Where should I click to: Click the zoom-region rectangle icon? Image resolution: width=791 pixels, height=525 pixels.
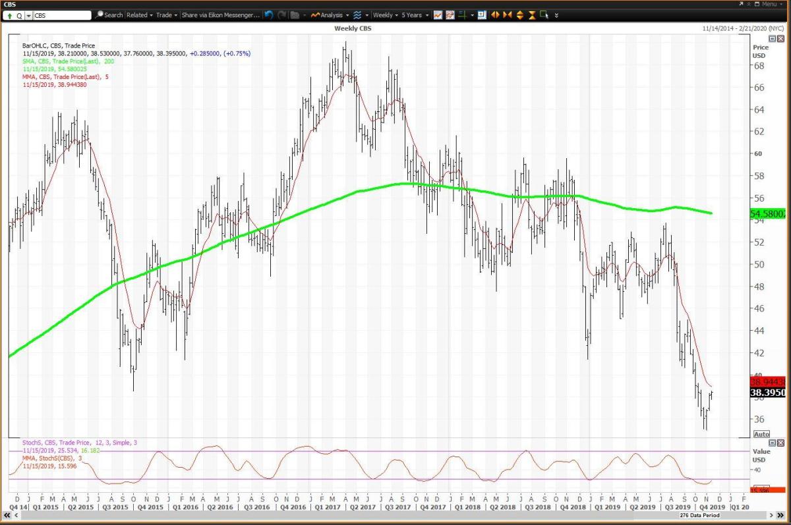pos(544,14)
